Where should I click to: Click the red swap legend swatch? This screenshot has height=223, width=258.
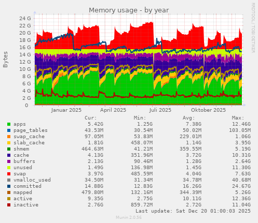(9, 174)
